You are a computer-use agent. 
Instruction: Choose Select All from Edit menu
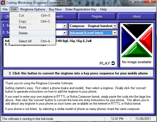click(33, 41)
